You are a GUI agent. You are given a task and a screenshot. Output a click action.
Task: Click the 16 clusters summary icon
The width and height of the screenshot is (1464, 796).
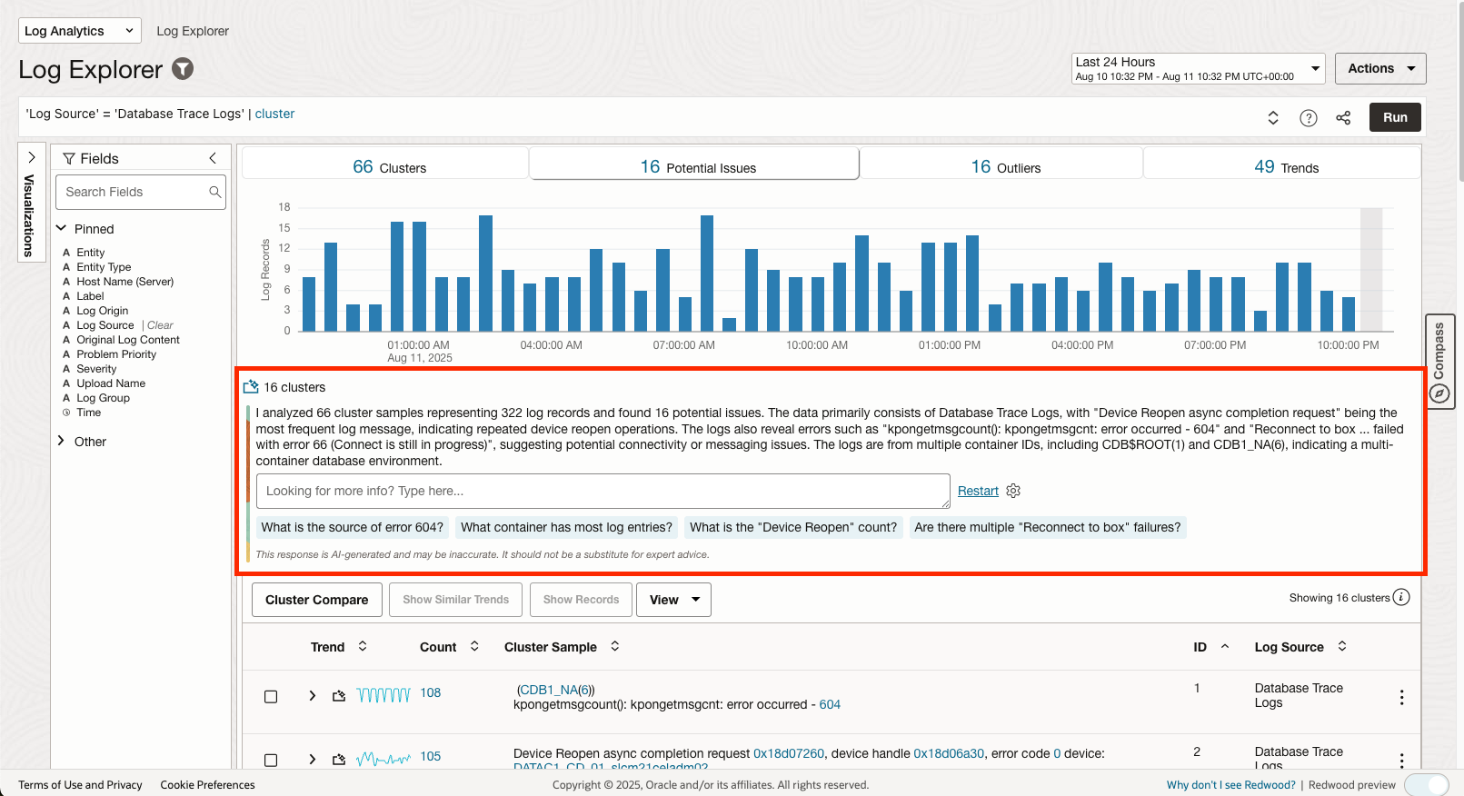tap(251, 387)
